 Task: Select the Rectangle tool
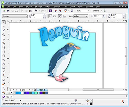tap(4, 47)
